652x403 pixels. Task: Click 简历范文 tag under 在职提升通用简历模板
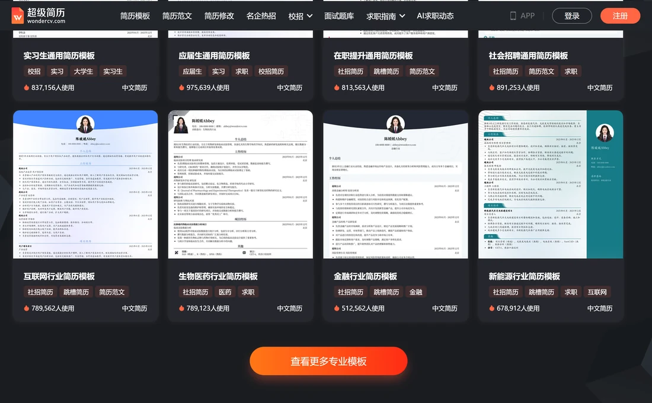[422, 72]
